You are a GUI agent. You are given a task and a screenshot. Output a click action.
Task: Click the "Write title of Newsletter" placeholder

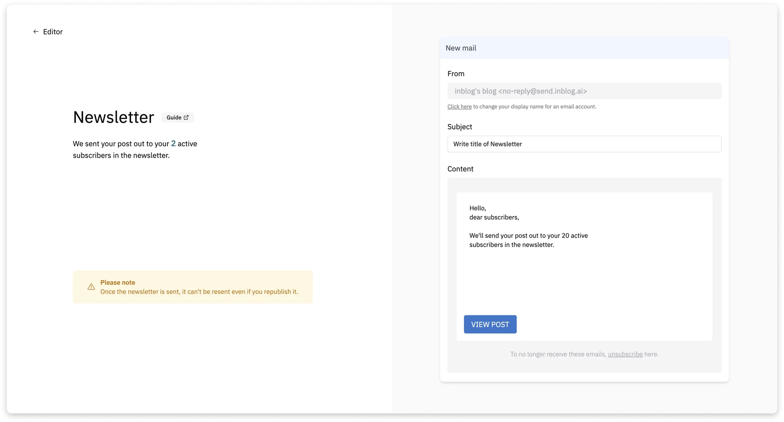488,144
